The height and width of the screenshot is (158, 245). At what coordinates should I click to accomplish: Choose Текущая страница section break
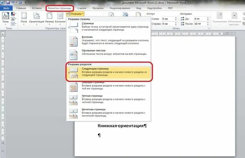(109, 86)
